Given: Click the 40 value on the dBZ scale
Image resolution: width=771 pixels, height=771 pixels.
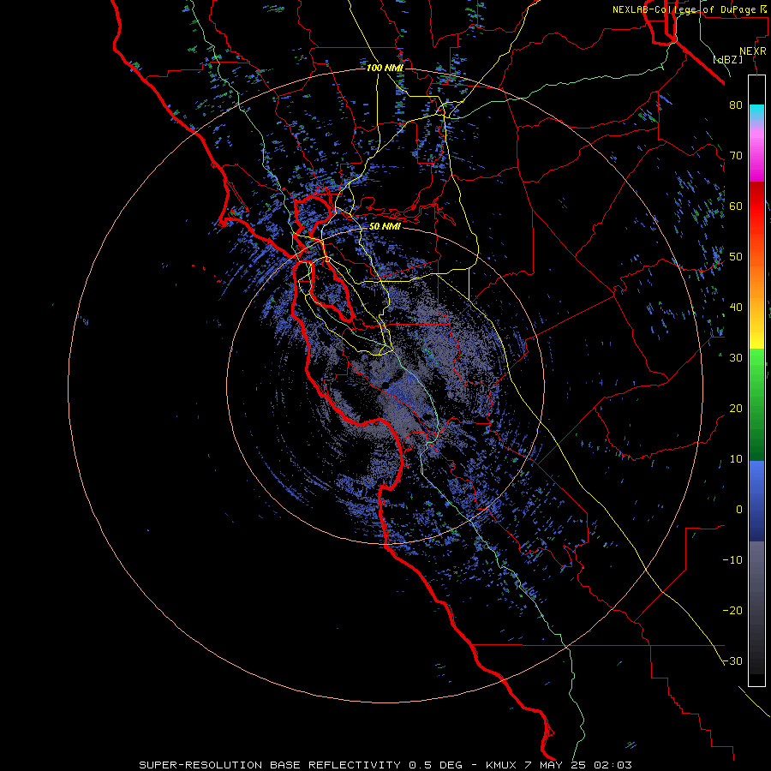Looking at the screenshot, I should (x=736, y=308).
